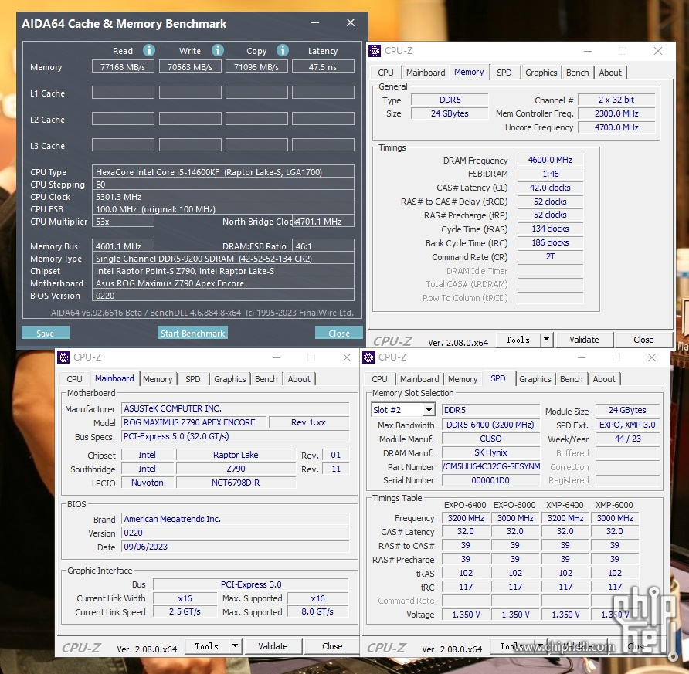This screenshot has height=674, width=689.
Task: Click the info icon beside Copy in AIDA64
Action: (283, 50)
